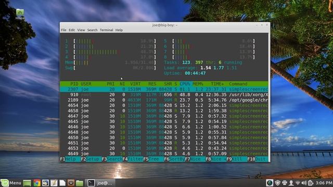Select process row with PID 4658

point(164,111)
